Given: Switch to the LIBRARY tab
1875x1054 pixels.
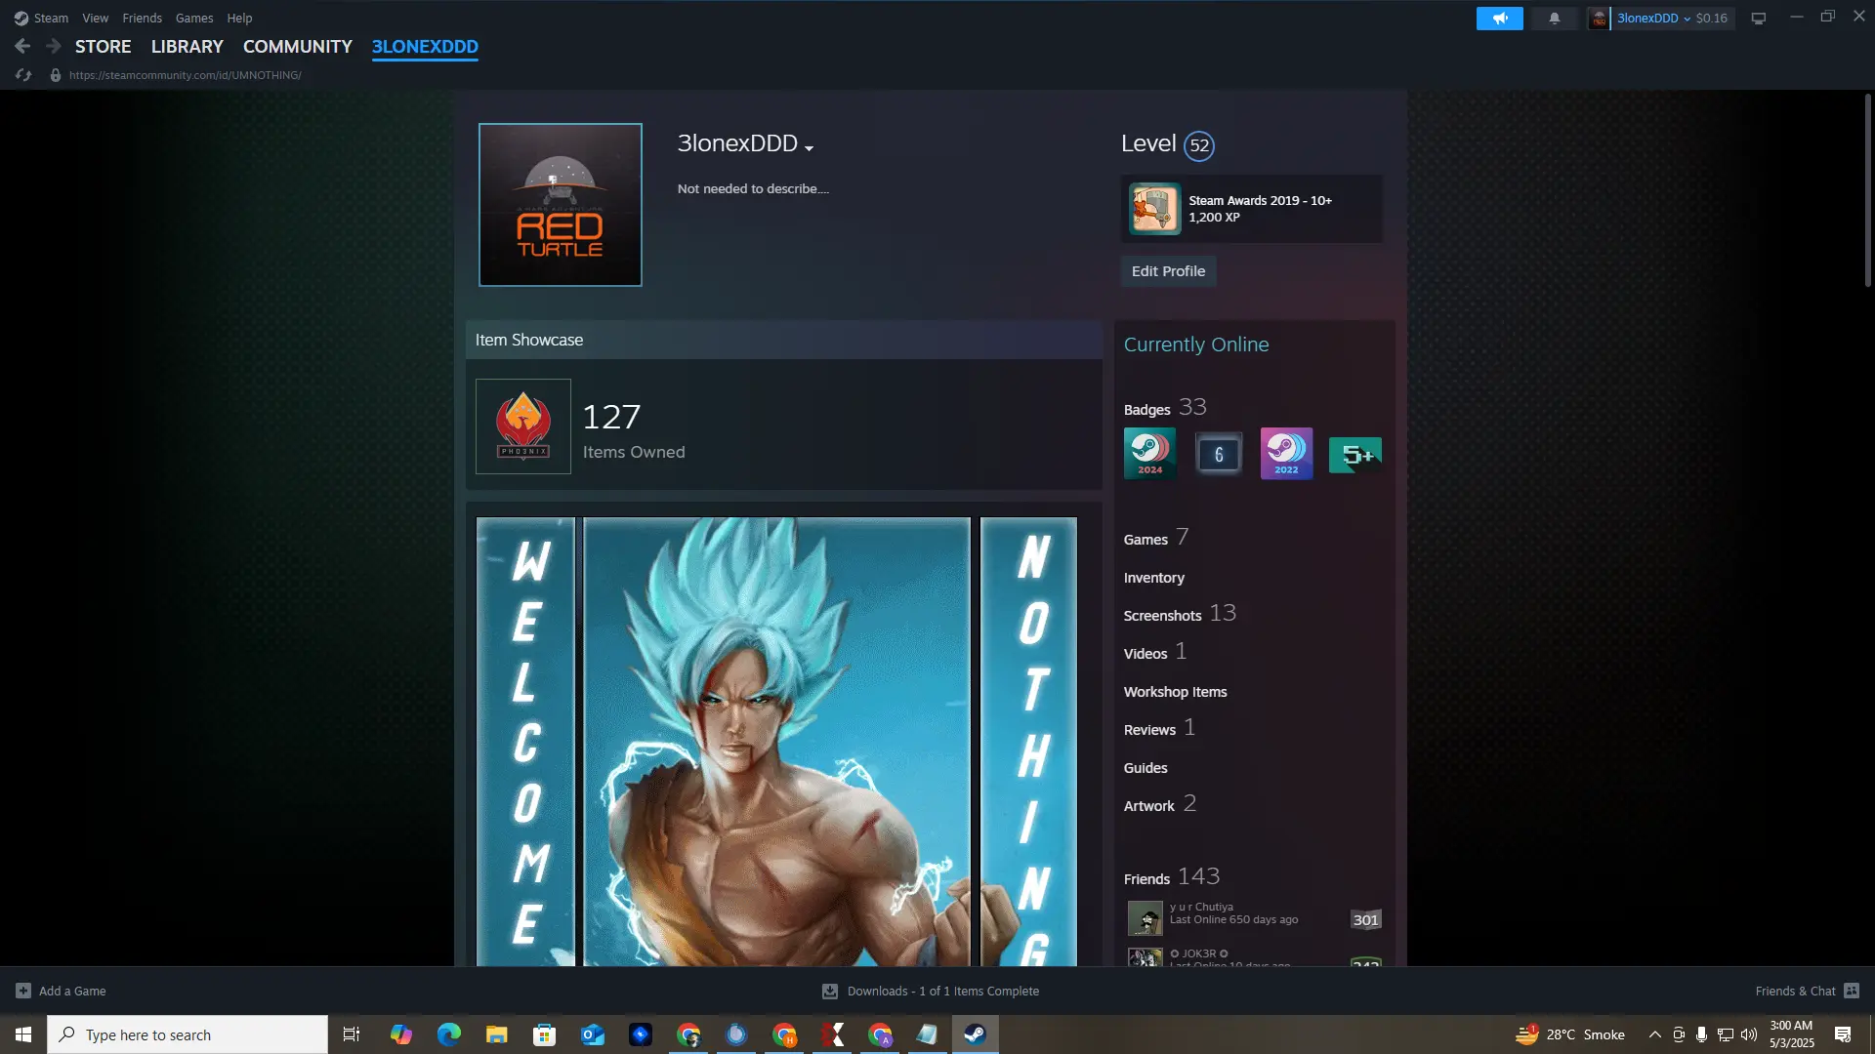Looking at the screenshot, I should pos(187,47).
